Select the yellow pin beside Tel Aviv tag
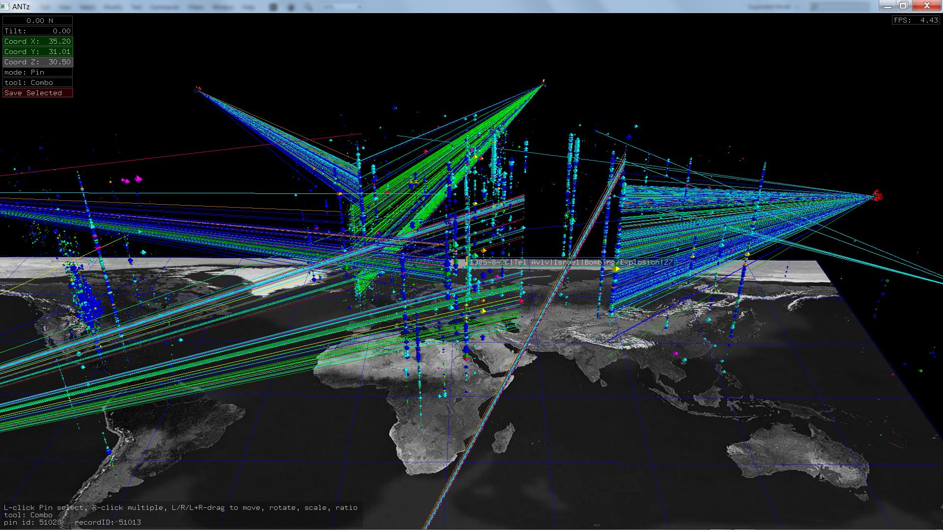Viewport: 943px width, 530px height. pos(616,269)
